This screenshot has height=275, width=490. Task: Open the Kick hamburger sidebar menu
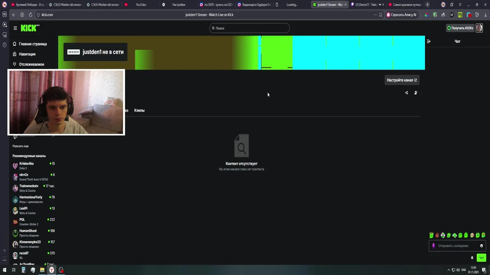tap(15, 28)
